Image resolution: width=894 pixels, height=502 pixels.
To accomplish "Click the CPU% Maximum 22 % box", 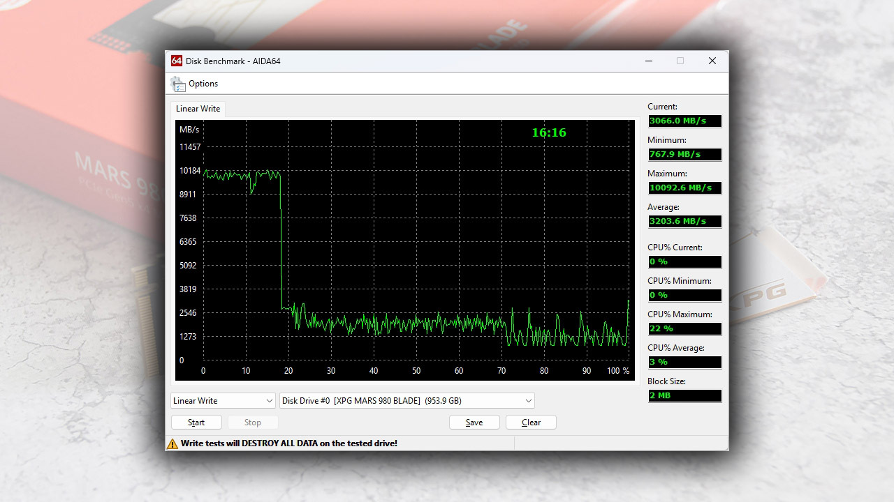I will click(x=684, y=328).
